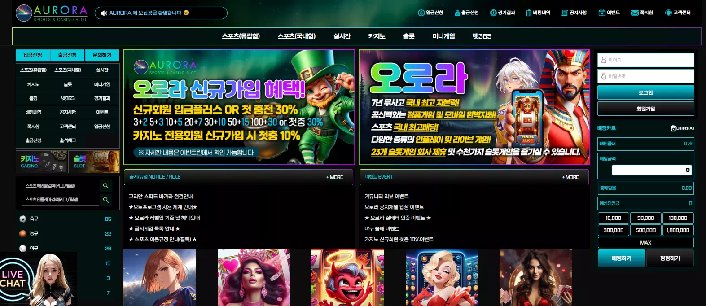Viewport: 706px width, 306px height.
Task: Click the dollar-coin 입금신청 icon in the header
Action: (x=421, y=13)
